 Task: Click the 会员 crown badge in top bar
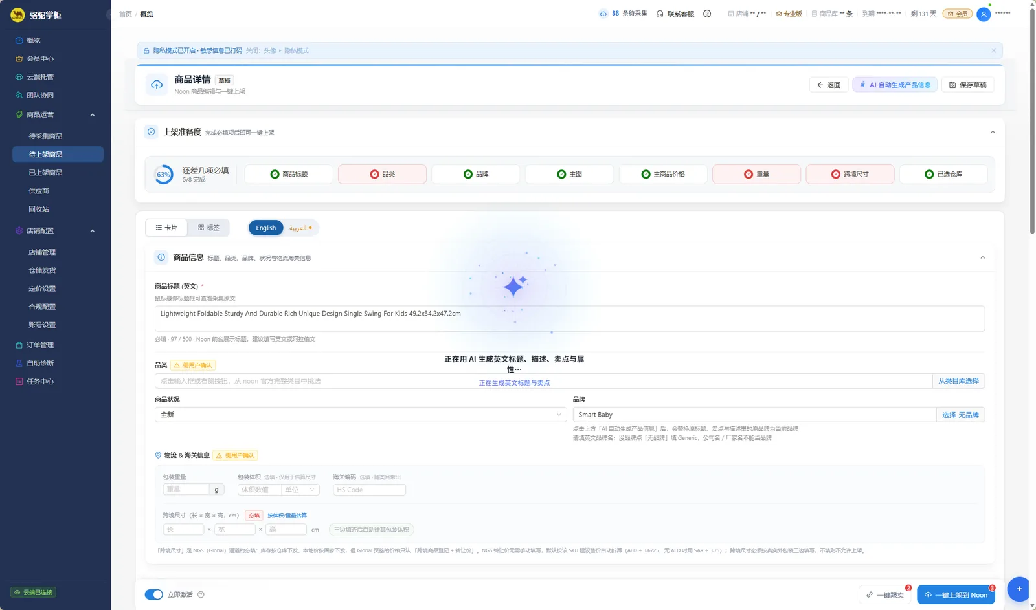click(958, 14)
